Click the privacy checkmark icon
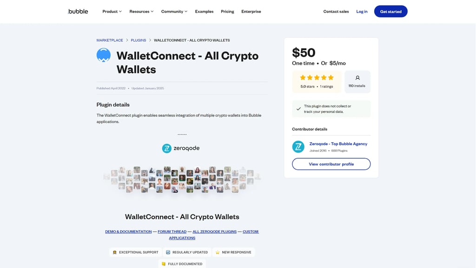 coord(298,109)
